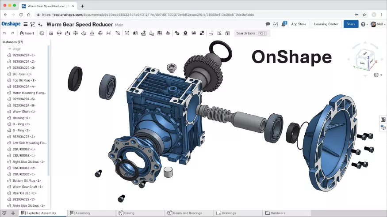
Task: Expand the view cube display options dropdown
Action: (x=378, y=75)
